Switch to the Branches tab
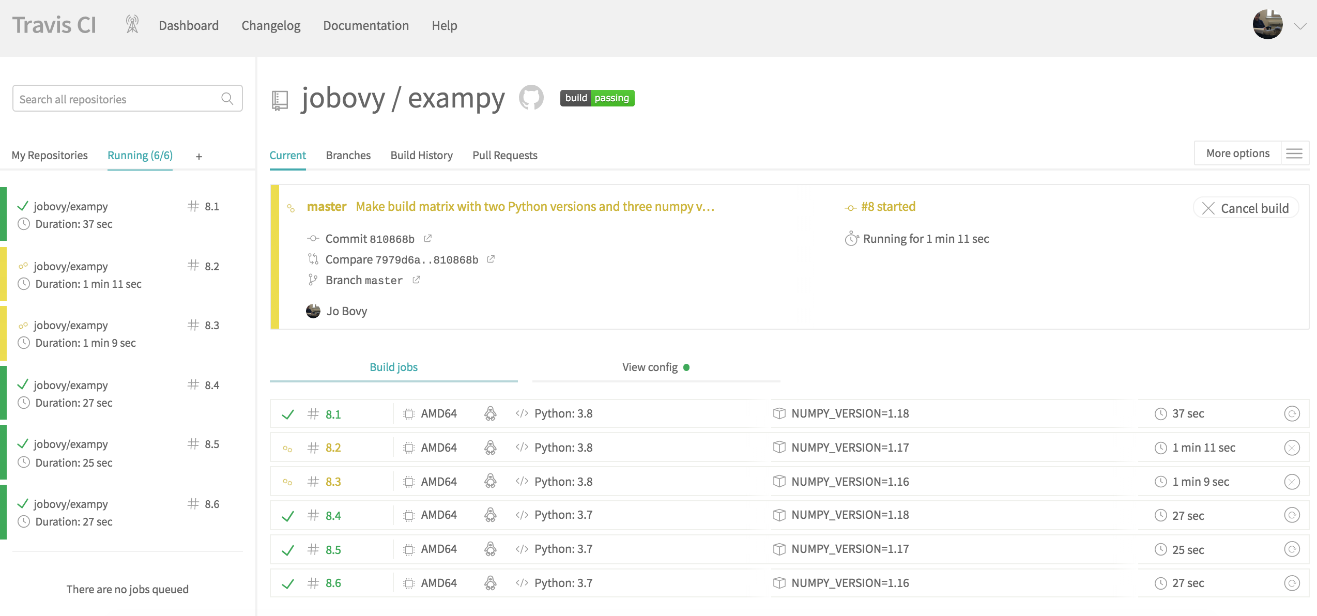 coord(348,155)
